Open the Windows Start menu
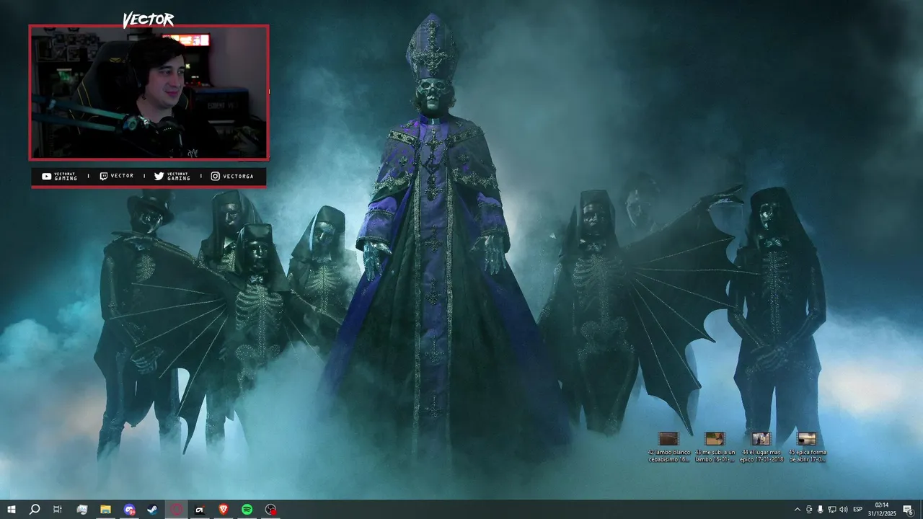This screenshot has width=923, height=519. 11,510
